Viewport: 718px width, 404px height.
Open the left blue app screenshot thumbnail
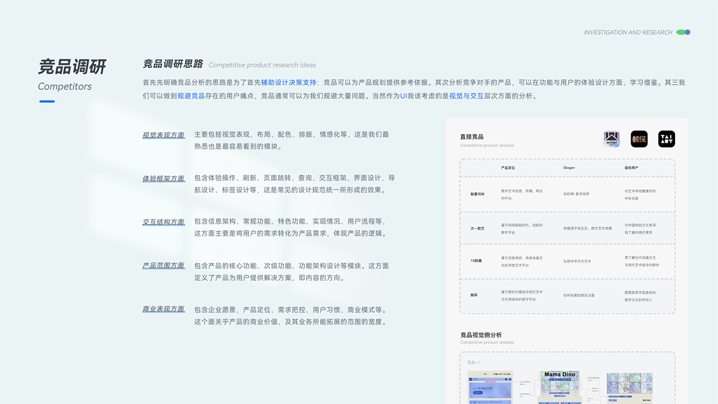coord(490,388)
